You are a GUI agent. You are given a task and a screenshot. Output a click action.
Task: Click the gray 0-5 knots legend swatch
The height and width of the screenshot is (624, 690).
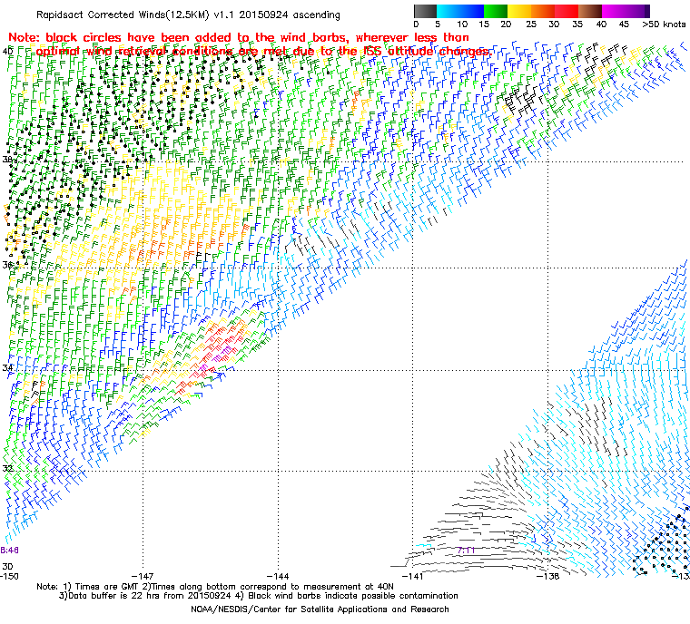(x=426, y=12)
